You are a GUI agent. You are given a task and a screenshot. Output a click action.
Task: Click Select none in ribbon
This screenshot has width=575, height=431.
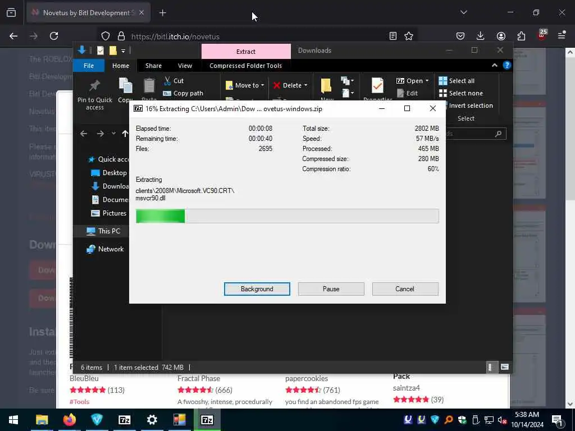461,93
